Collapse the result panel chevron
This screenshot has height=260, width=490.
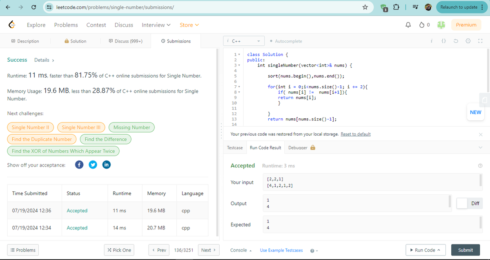tap(480, 148)
